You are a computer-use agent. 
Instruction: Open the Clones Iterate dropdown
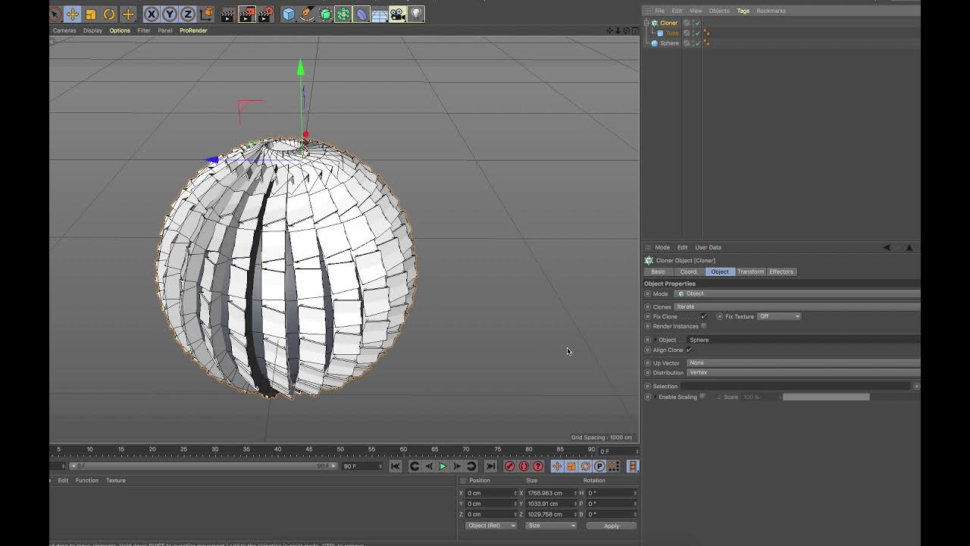[796, 306]
